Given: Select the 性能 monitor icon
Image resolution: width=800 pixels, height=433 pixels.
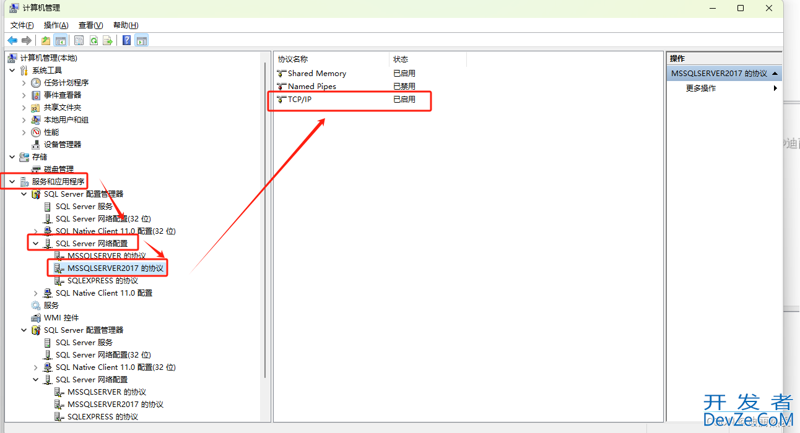Looking at the screenshot, I should pos(37,132).
